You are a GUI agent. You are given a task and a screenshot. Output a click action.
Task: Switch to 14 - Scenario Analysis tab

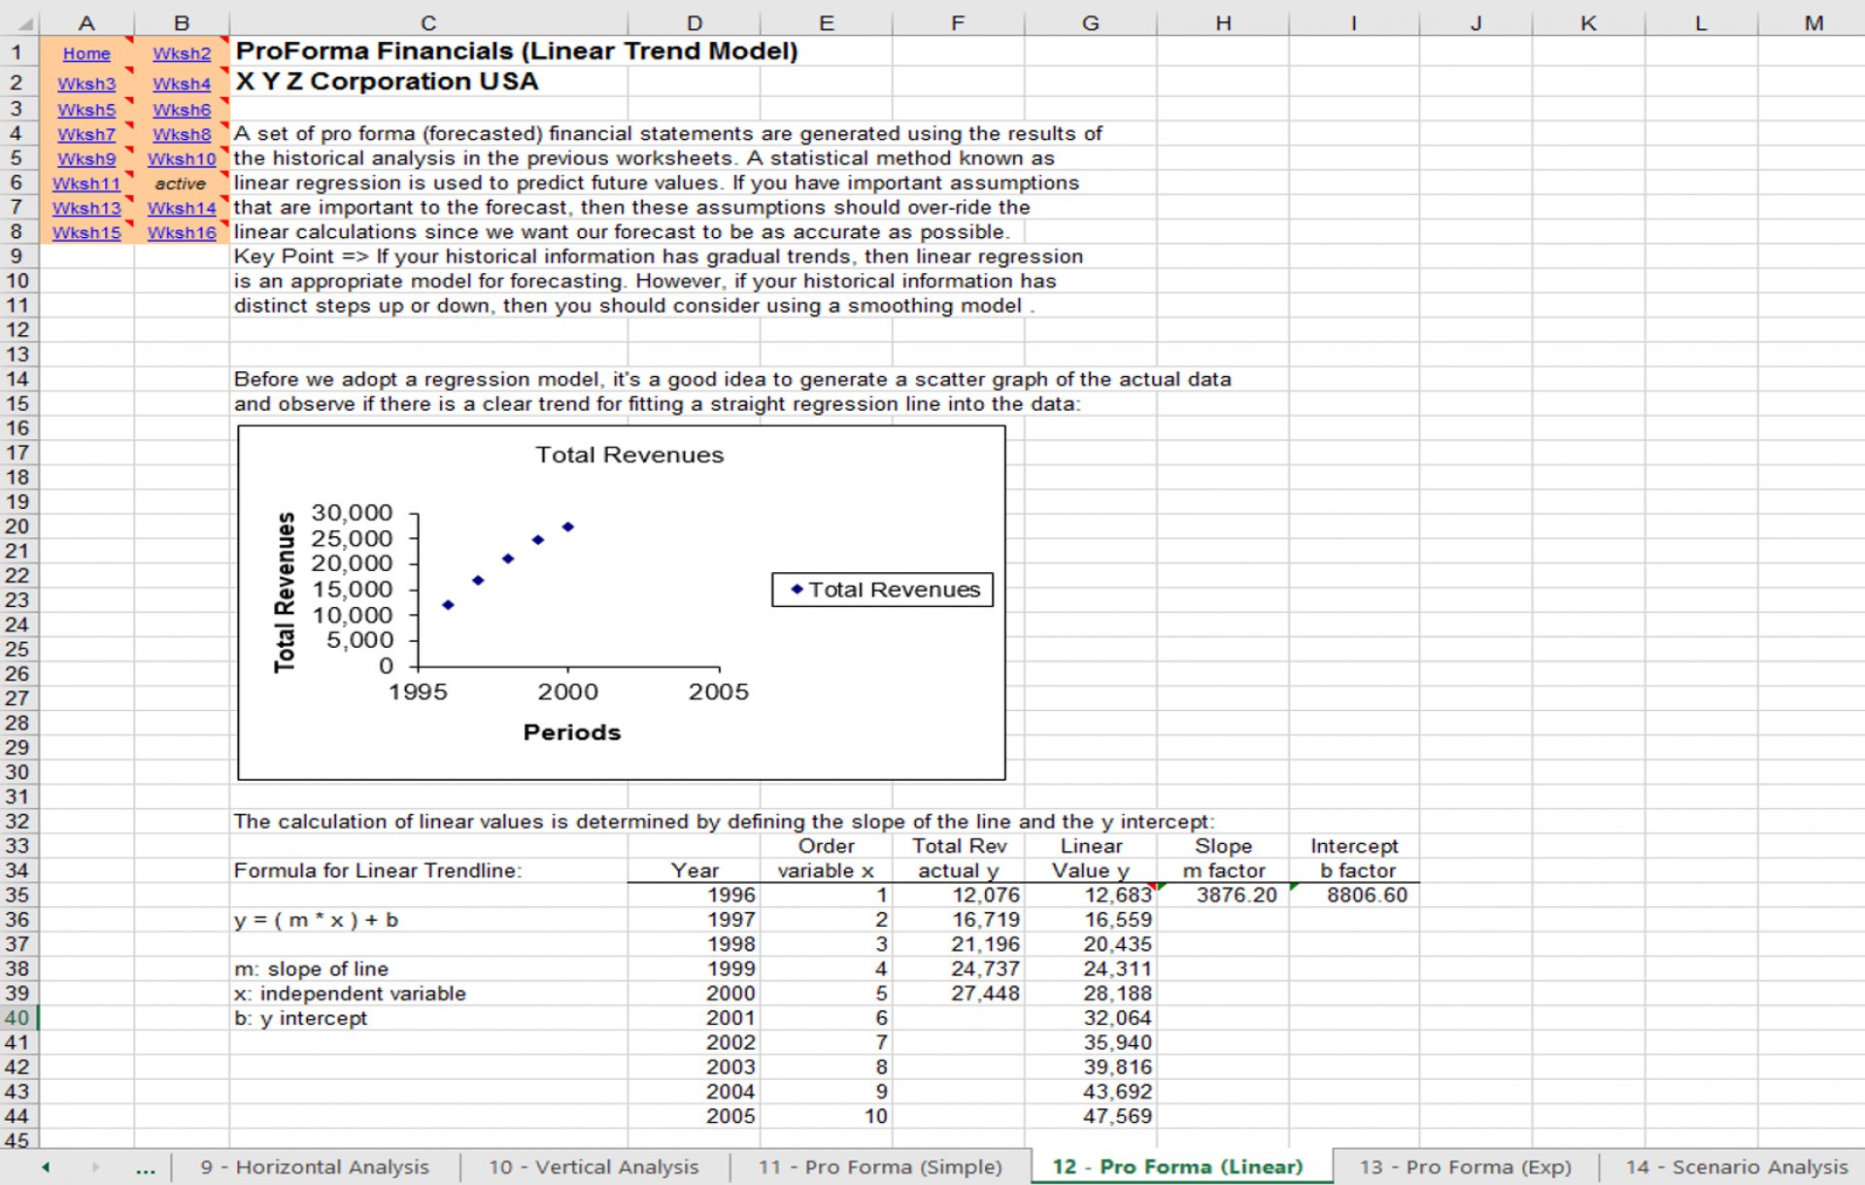click(1737, 1167)
